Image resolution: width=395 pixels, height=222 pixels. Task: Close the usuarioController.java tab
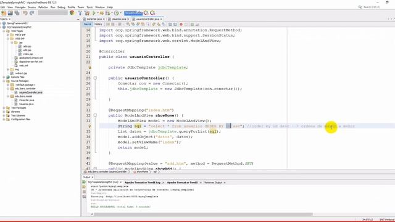[162, 19]
